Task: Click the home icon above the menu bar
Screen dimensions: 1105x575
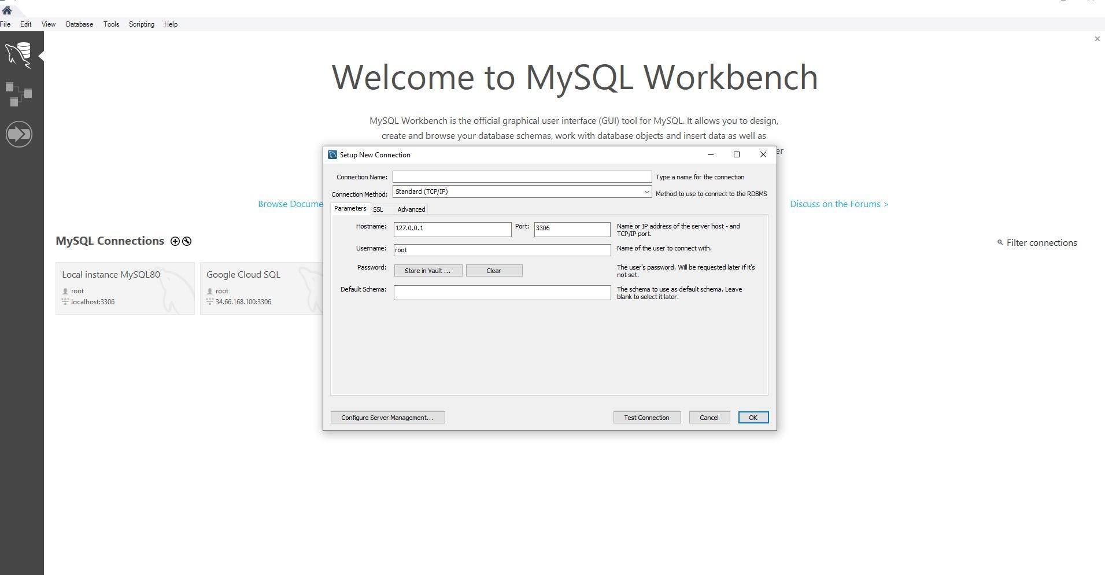Action: click(x=6, y=10)
